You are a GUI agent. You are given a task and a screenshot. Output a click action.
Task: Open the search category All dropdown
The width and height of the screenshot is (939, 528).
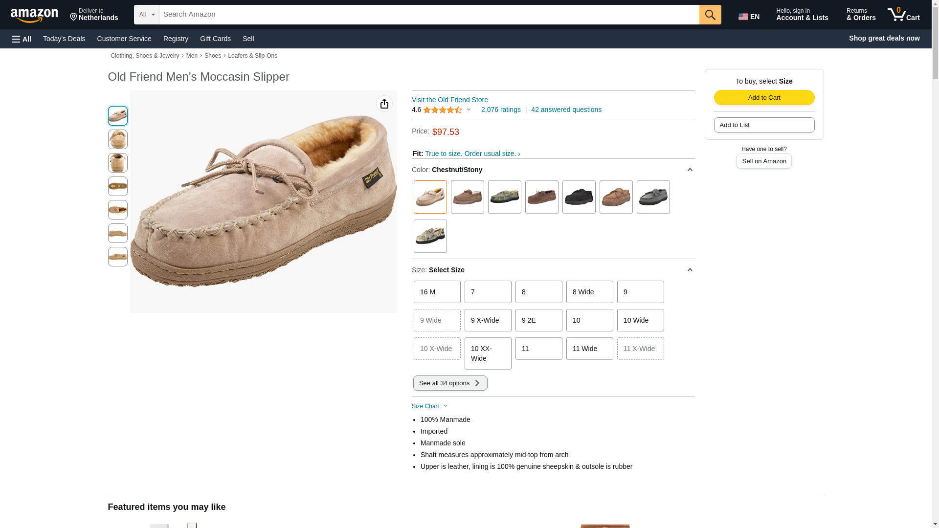(x=147, y=15)
